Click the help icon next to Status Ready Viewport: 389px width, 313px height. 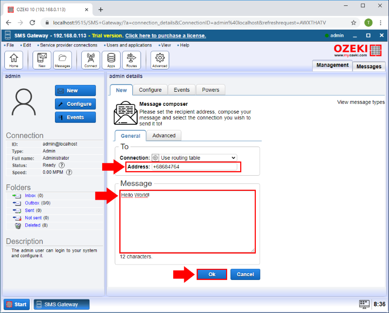[x=62, y=165]
